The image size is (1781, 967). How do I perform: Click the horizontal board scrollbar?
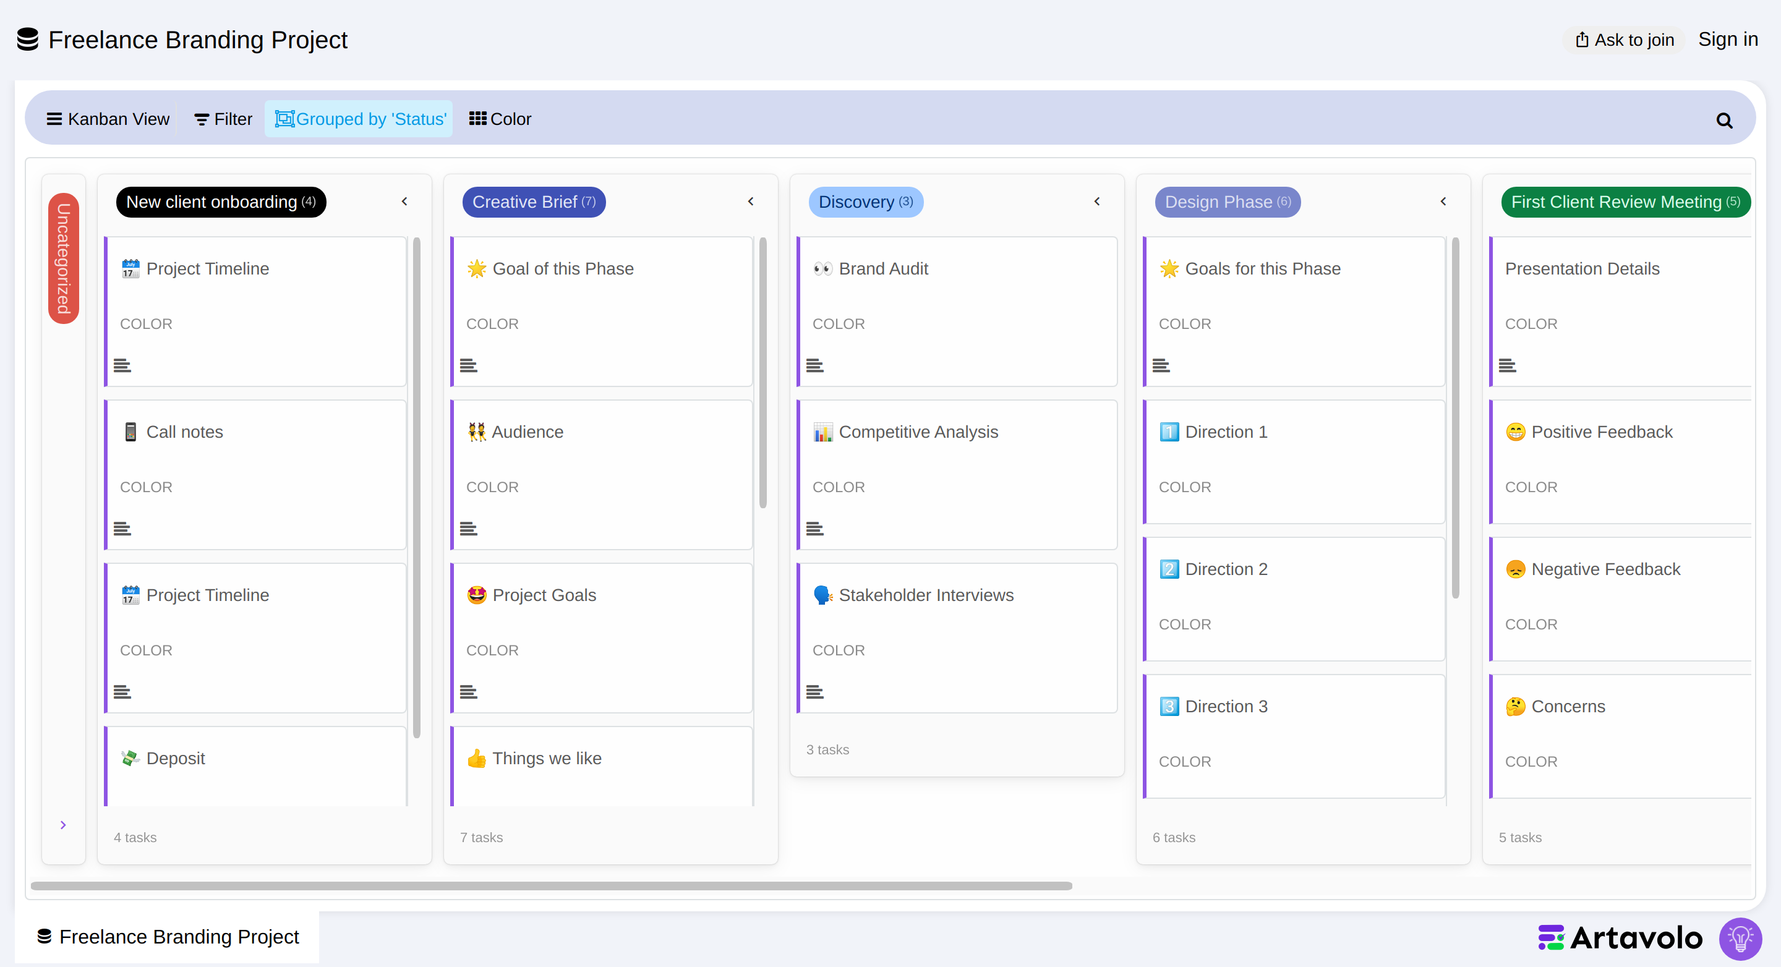(x=551, y=885)
